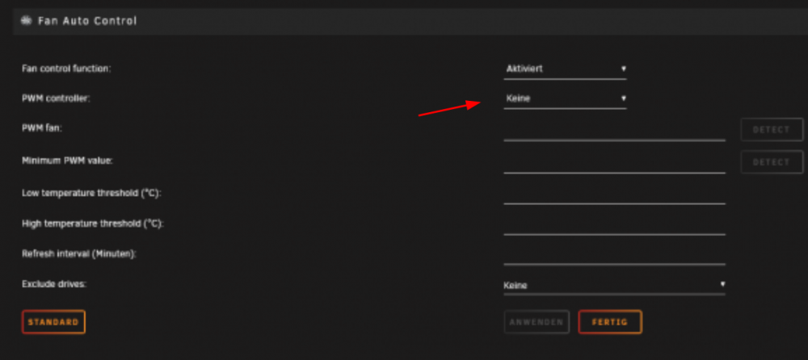The width and height of the screenshot is (808, 360).
Task: Click the PWM fan input field
Action: (x=614, y=130)
